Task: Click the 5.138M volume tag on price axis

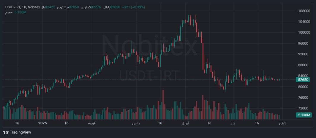Action: [303, 115]
